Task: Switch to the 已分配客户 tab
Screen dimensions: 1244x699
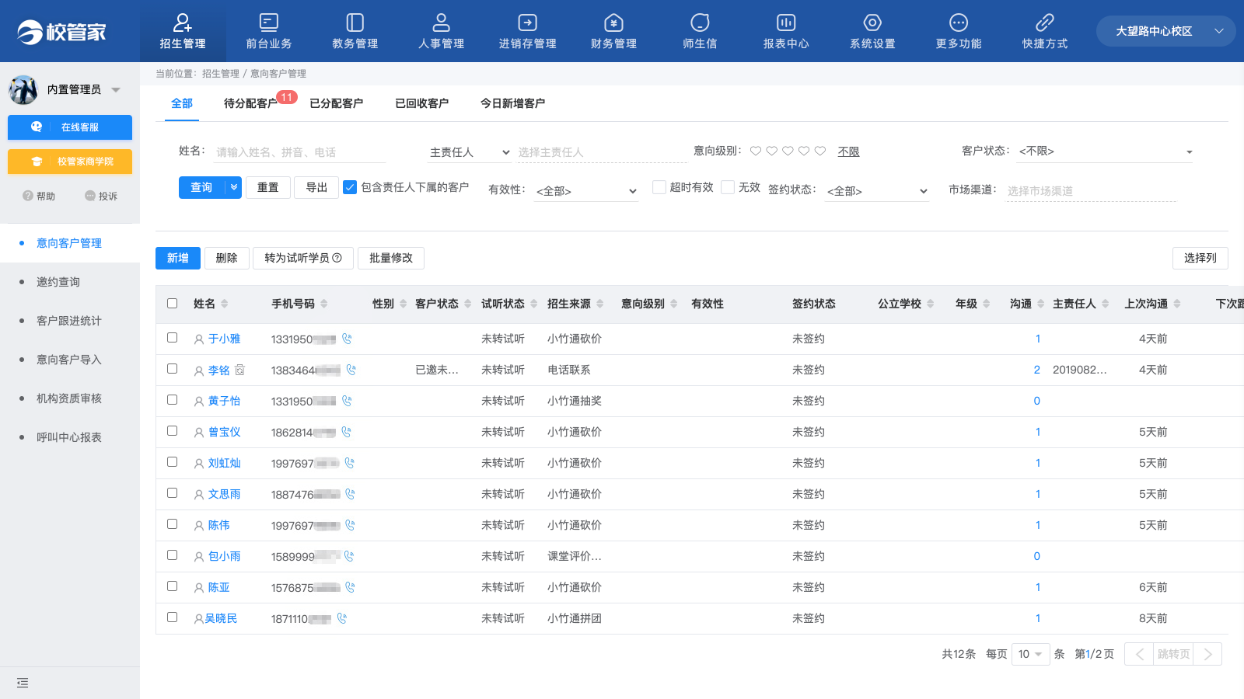Action: tap(336, 103)
